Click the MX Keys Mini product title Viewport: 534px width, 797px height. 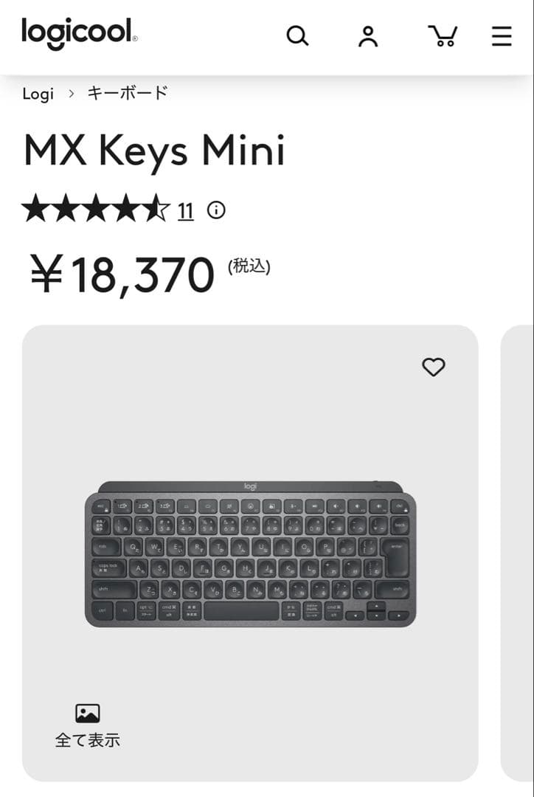pyautogui.click(x=156, y=151)
